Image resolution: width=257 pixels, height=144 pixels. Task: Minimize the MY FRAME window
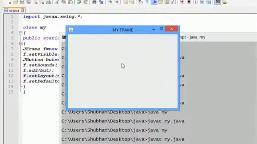153,29
